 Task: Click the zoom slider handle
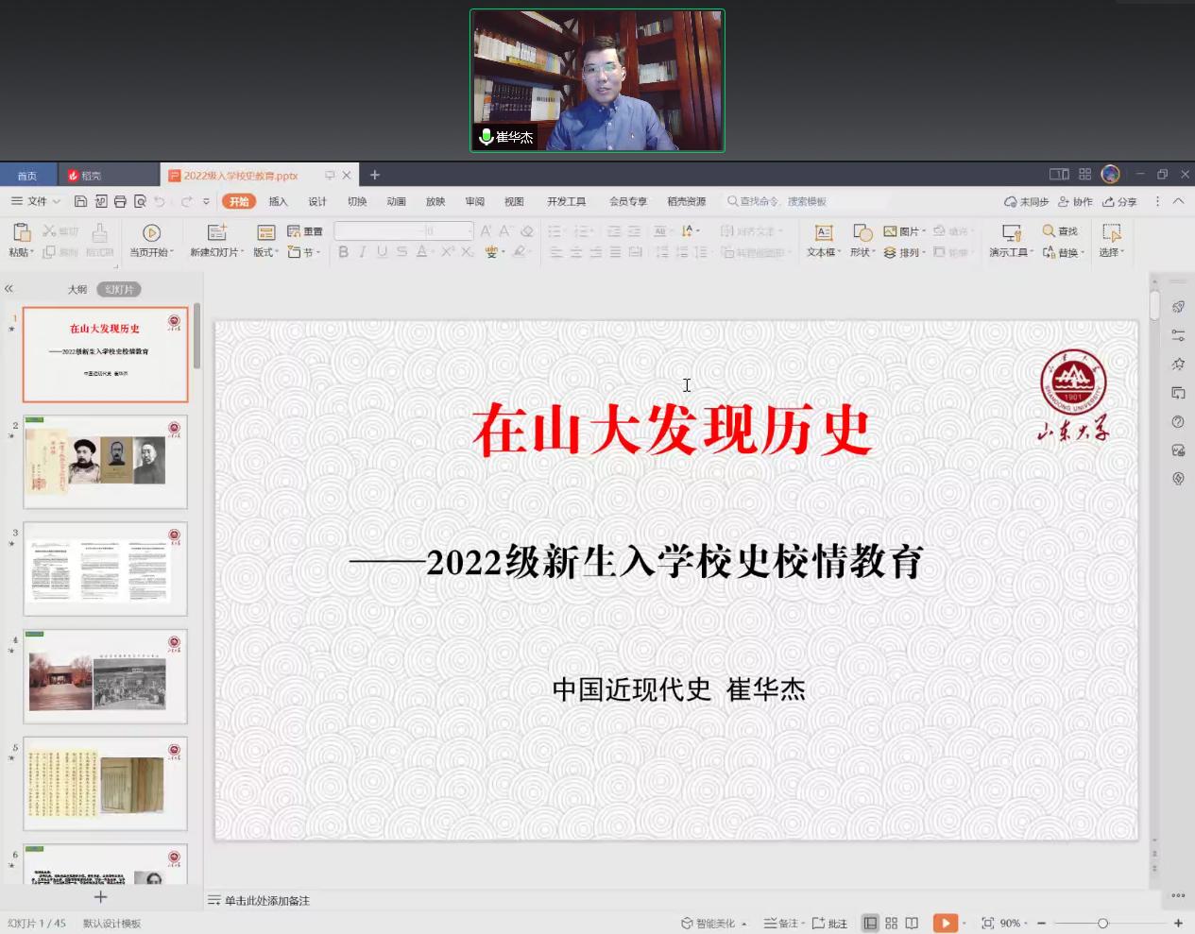click(x=1102, y=923)
